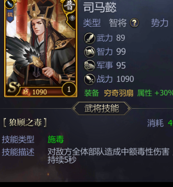
Task: Click the 狼顾之毒 skill title
Action: tap(25, 123)
